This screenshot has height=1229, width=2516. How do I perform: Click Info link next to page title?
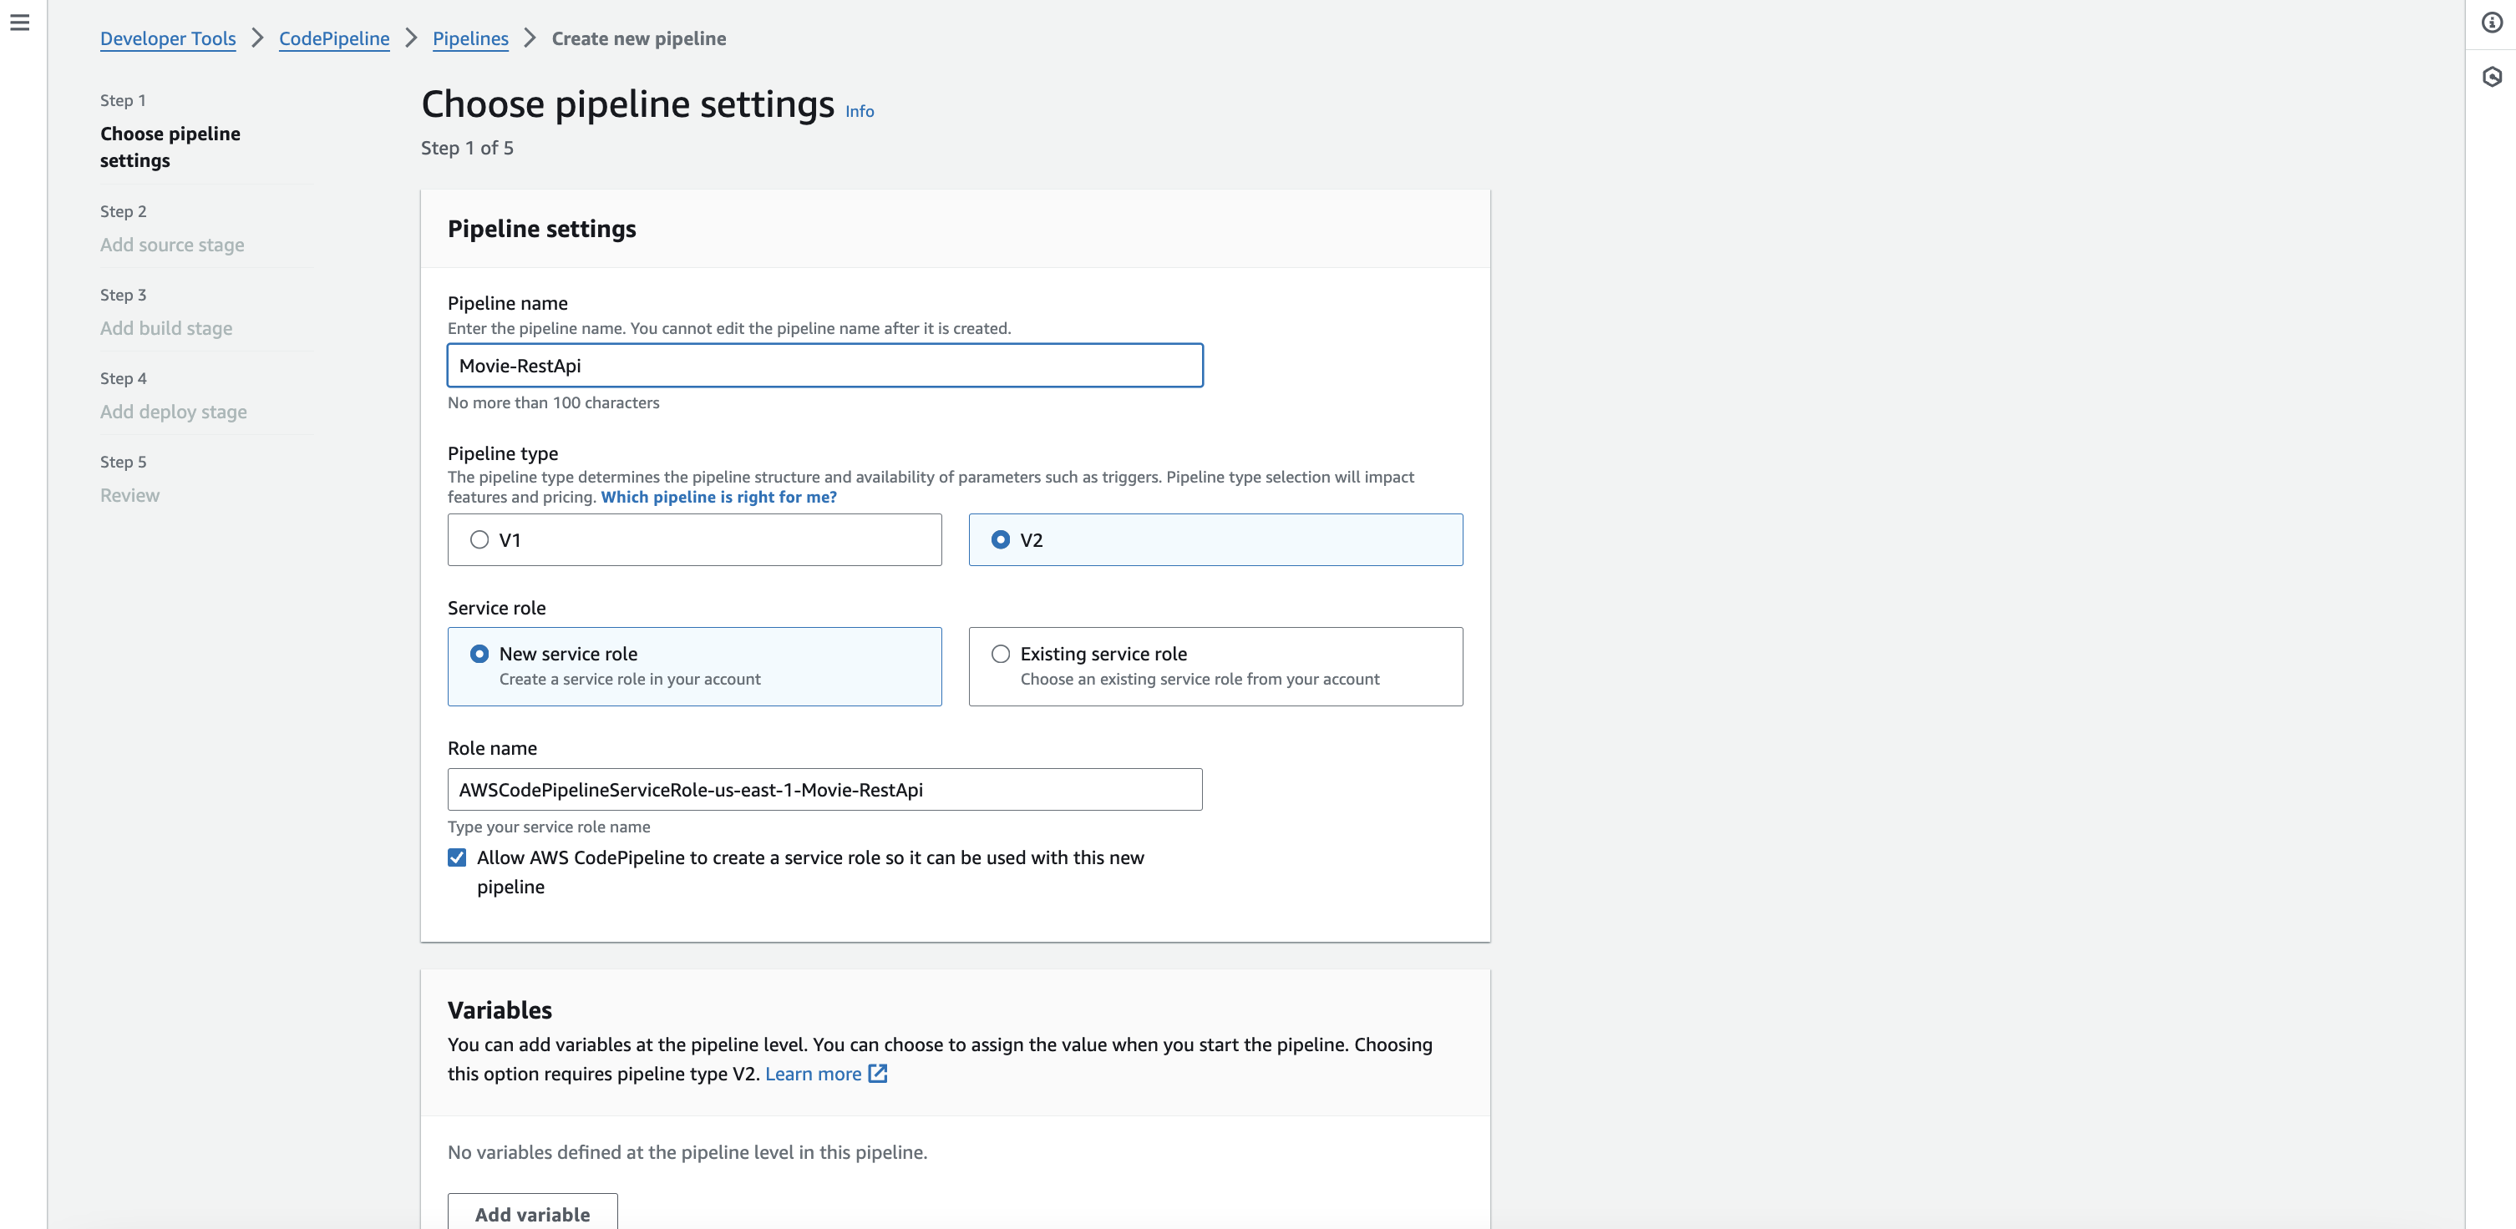tap(860, 111)
